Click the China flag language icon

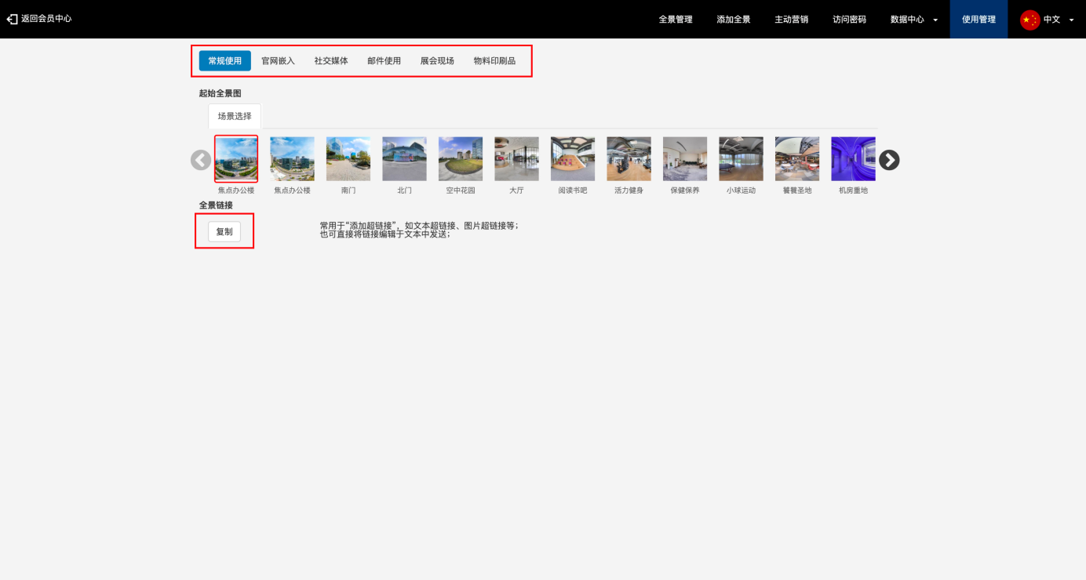coord(1030,20)
